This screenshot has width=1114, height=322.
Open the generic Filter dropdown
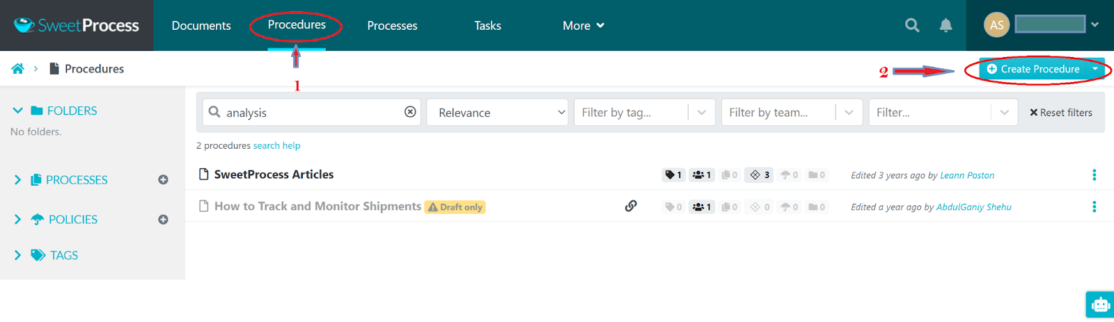point(943,112)
